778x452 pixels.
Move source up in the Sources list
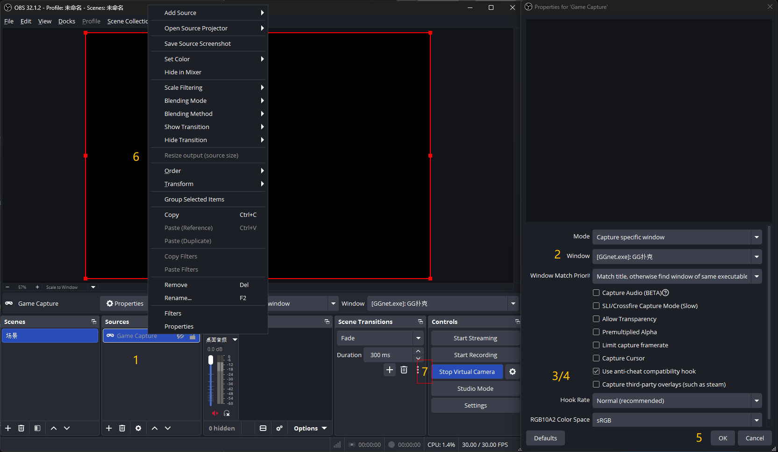click(x=155, y=428)
